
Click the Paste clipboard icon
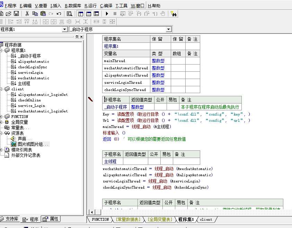point(43,14)
